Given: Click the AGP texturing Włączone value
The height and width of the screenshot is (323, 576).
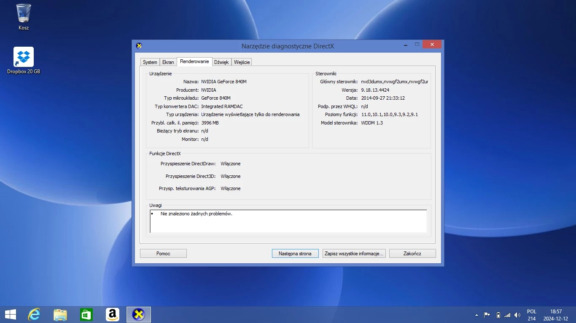Looking at the screenshot, I should coord(231,188).
